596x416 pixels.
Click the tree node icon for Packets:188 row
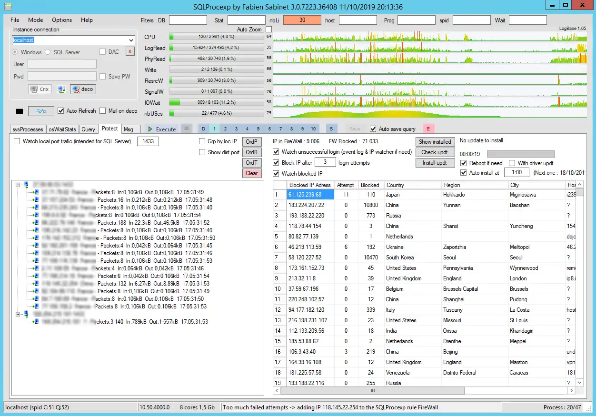coord(36,223)
